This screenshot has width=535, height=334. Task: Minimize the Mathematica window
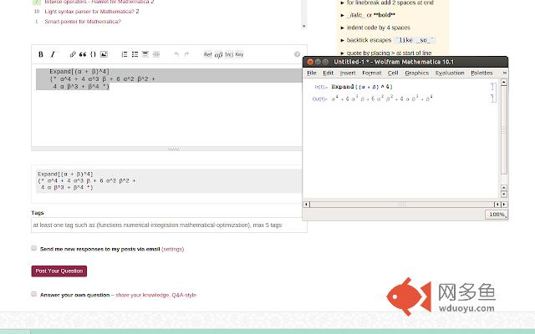pyautogui.click(x=318, y=62)
